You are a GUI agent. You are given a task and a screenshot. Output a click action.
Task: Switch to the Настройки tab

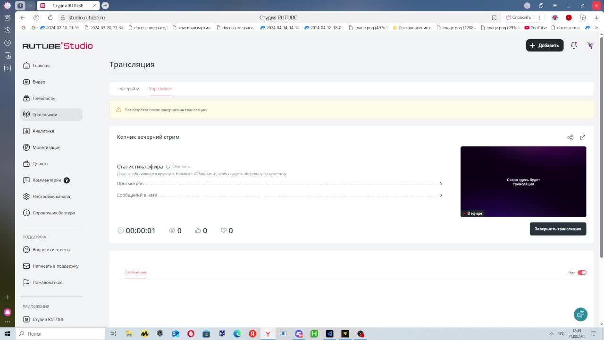click(129, 89)
